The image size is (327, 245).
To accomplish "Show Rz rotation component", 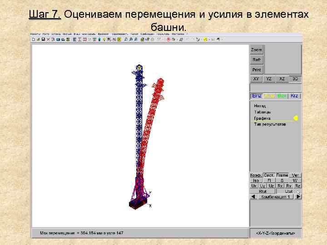I will 297,186.
